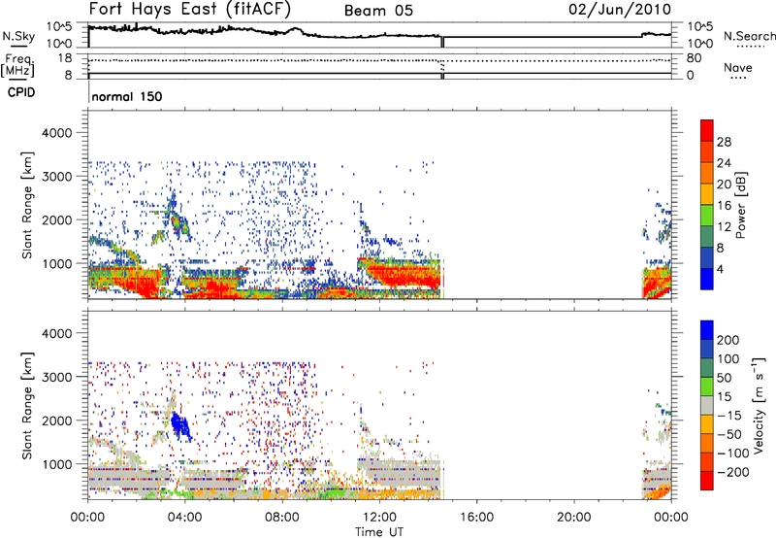Click the blue bottom segment of power colorbar
The height and width of the screenshot is (538, 776).
coord(707,279)
